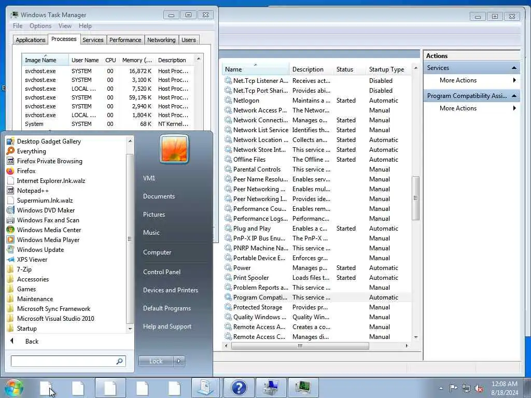Sort services by Startup Type column

pos(386,69)
